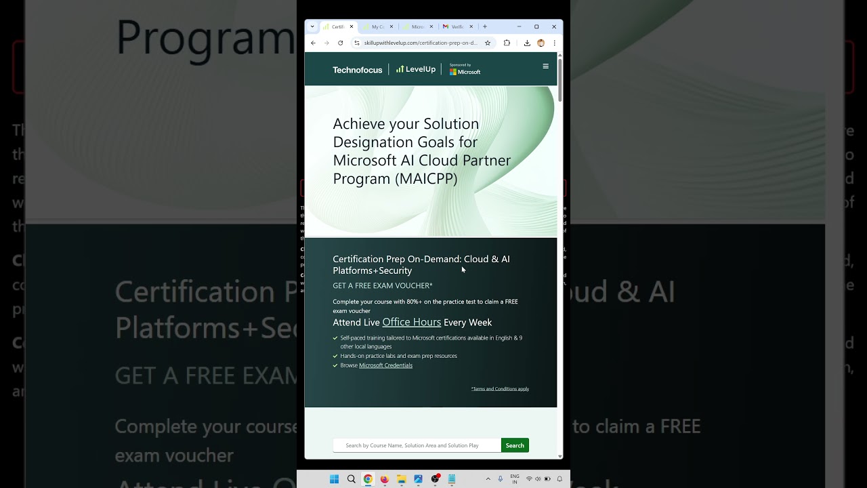The height and width of the screenshot is (488, 867).
Task: Switch to the Microsoft tab
Action: [417, 26]
